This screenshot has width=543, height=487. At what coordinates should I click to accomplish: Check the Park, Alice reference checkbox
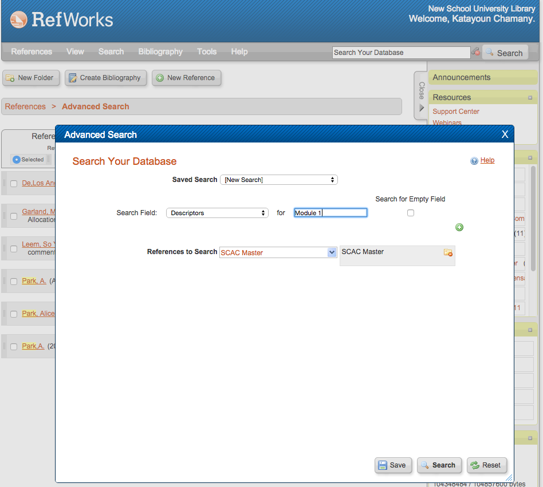coord(14,314)
